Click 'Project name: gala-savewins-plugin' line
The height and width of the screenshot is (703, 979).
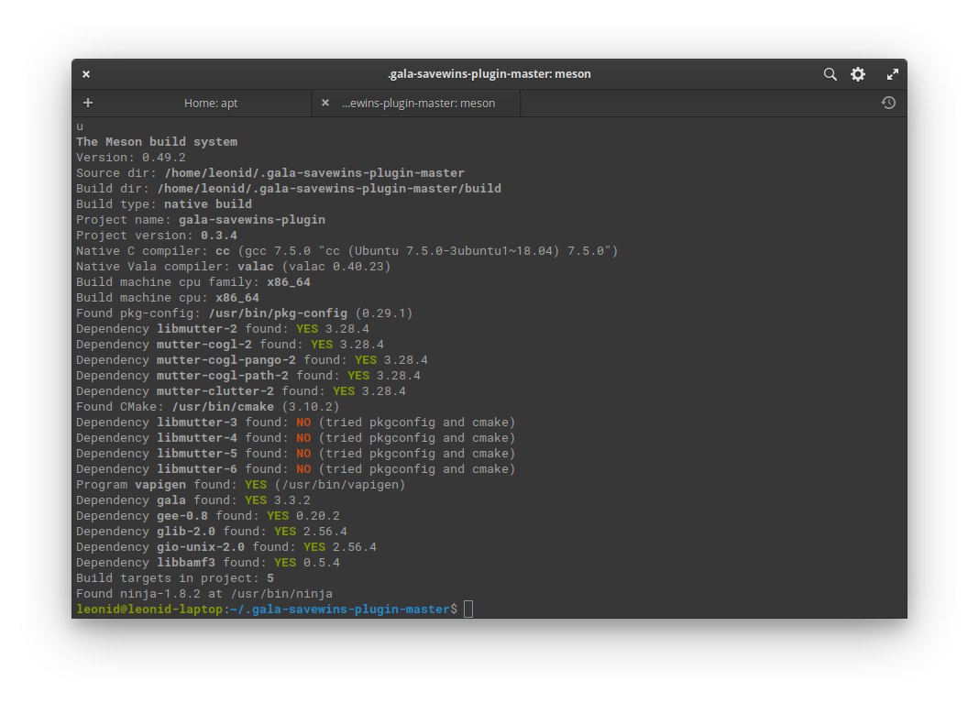pyautogui.click(x=201, y=220)
